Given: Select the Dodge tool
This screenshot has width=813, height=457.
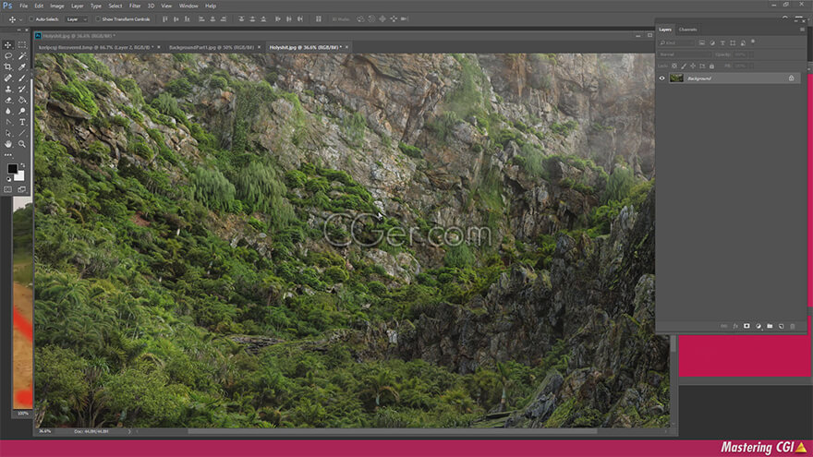Looking at the screenshot, I should coord(22,111).
